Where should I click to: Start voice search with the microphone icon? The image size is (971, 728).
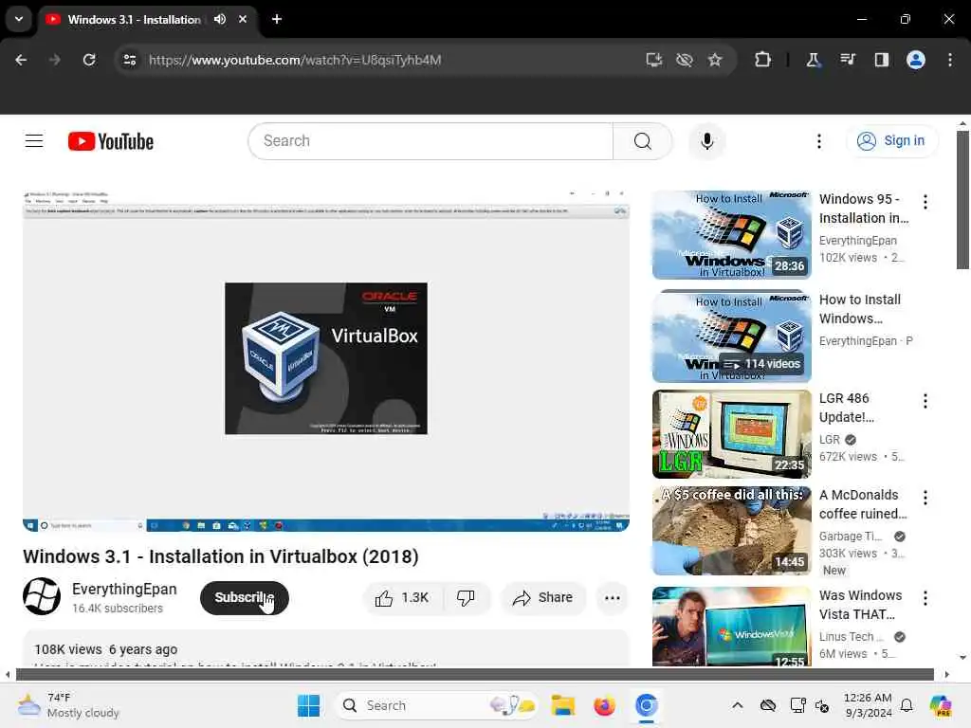click(706, 141)
